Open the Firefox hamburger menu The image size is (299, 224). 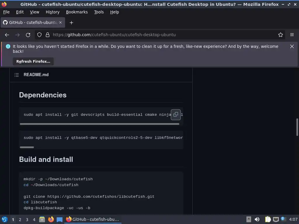(x=292, y=35)
